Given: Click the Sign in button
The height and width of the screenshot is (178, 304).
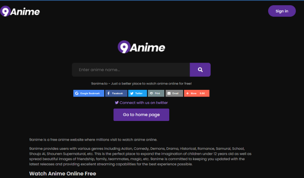Looking at the screenshot, I should (x=282, y=11).
